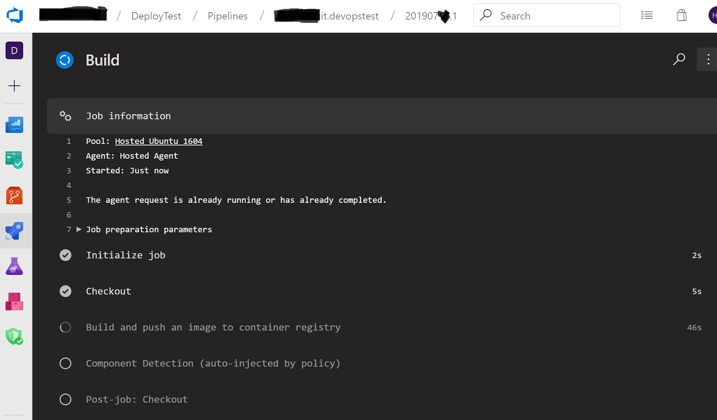The width and height of the screenshot is (717, 420).
Task: Open the vertical ellipsis actions menu
Action: pos(708,59)
